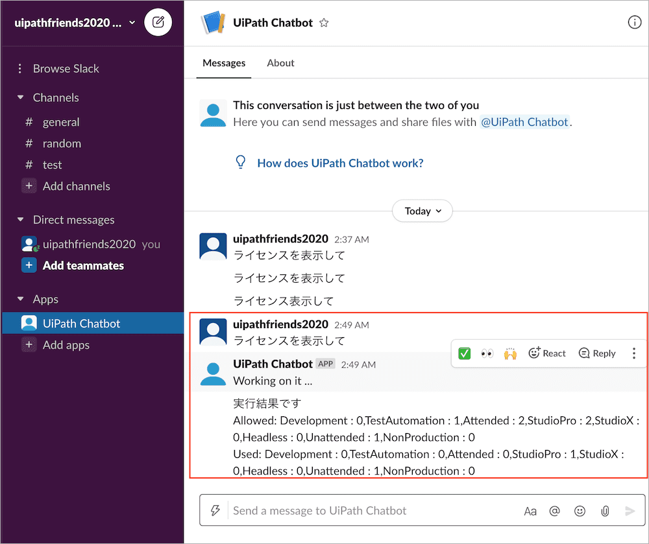The width and height of the screenshot is (649, 544).
Task: Open the Today date dropdown
Action: pos(422,211)
